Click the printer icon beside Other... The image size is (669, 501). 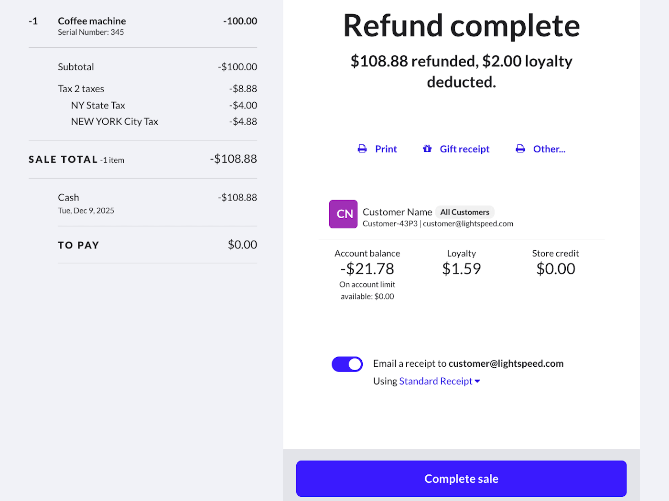point(520,149)
